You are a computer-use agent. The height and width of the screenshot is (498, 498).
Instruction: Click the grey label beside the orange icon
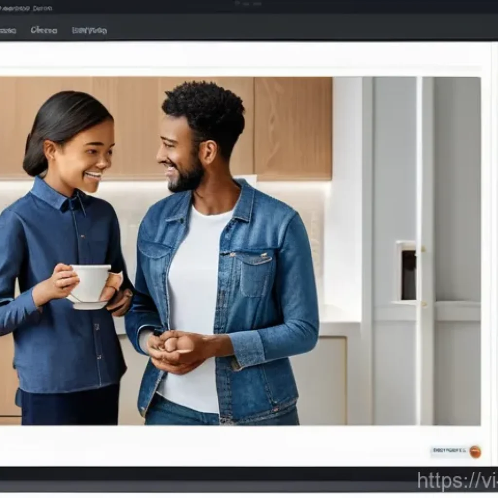click(448, 451)
